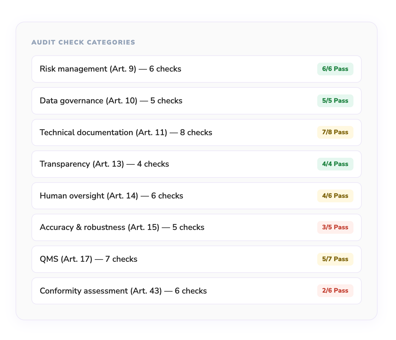The height and width of the screenshot is (340, 396).
Task: Click the "7 checks" count in QMS row
Action: (121, 259)
